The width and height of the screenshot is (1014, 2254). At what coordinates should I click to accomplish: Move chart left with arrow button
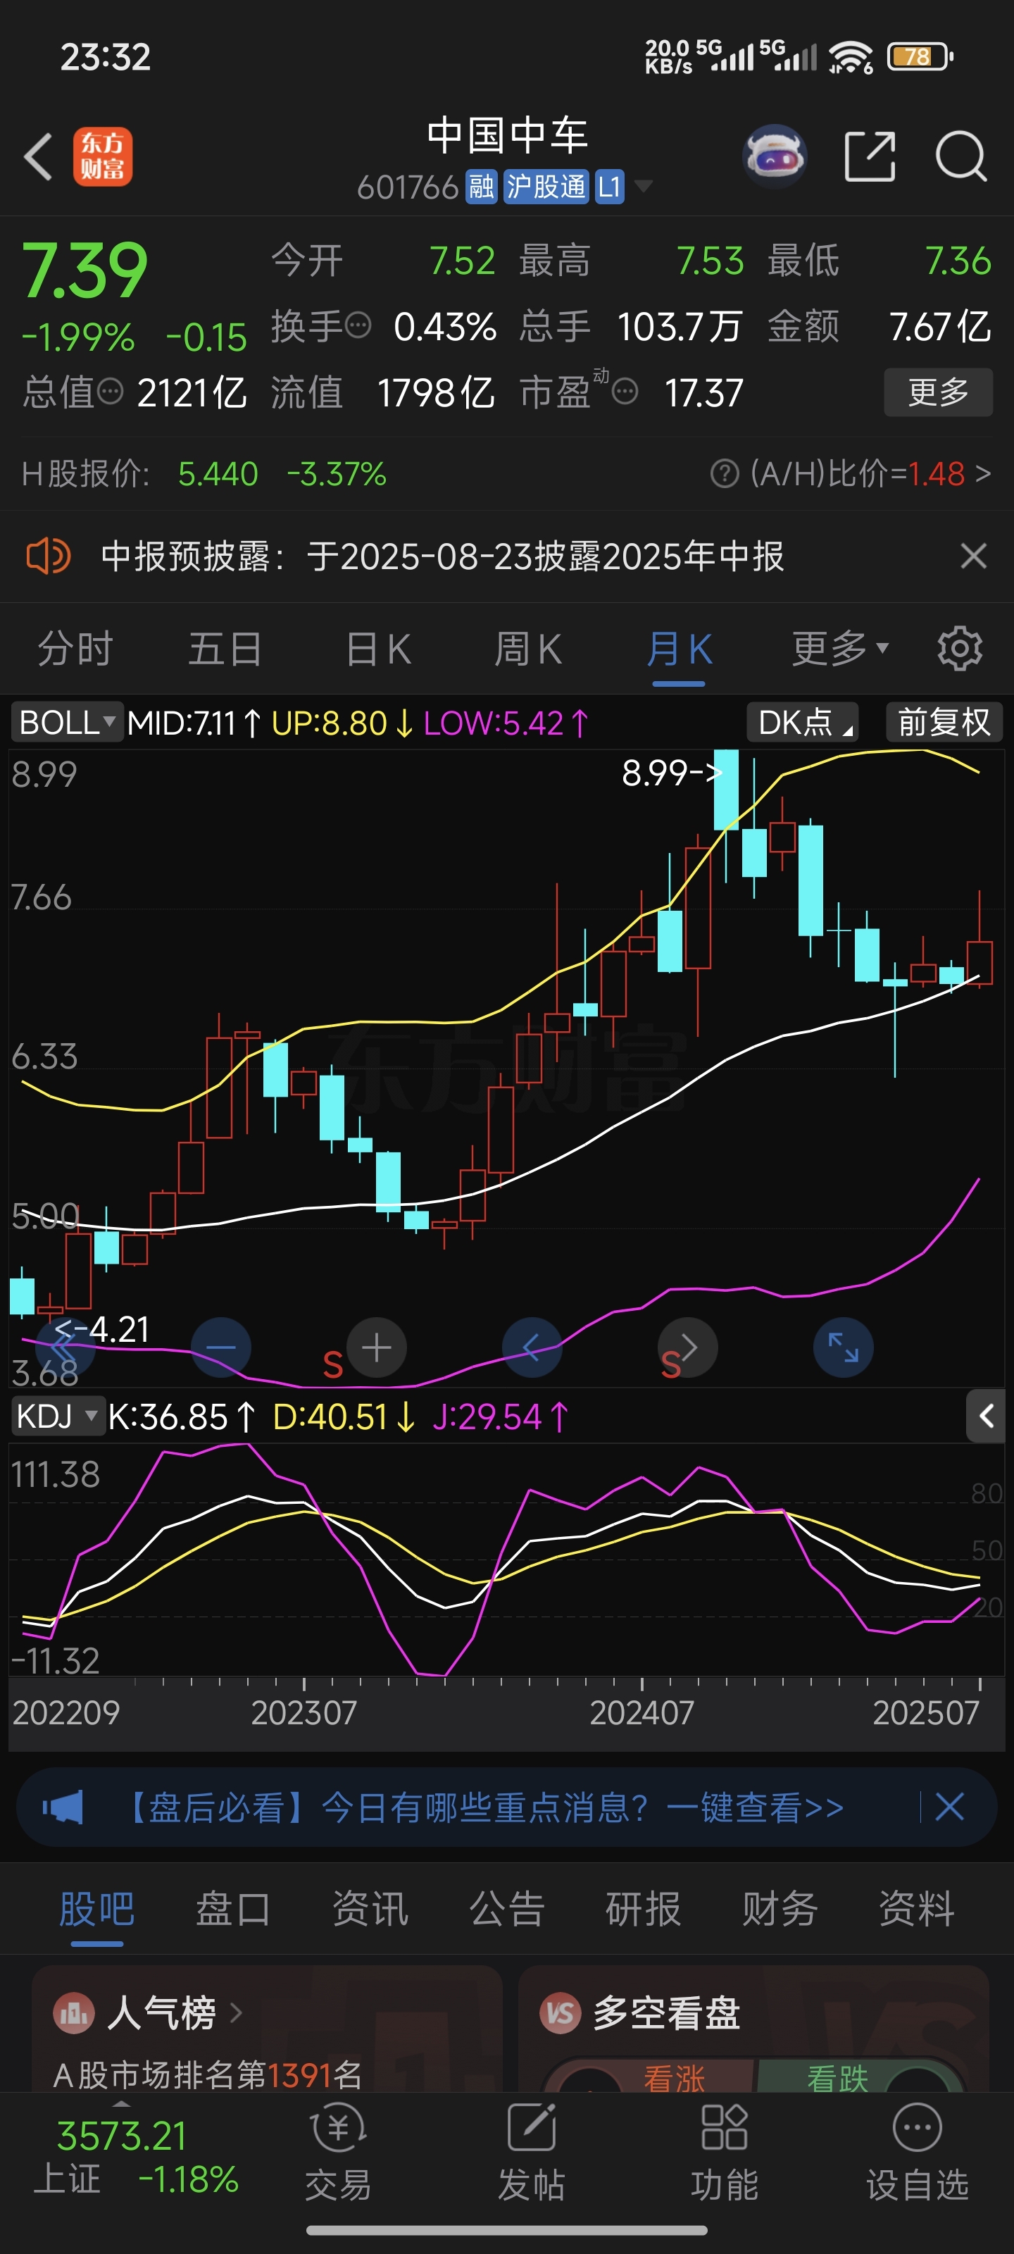(x=532, y=1347)
